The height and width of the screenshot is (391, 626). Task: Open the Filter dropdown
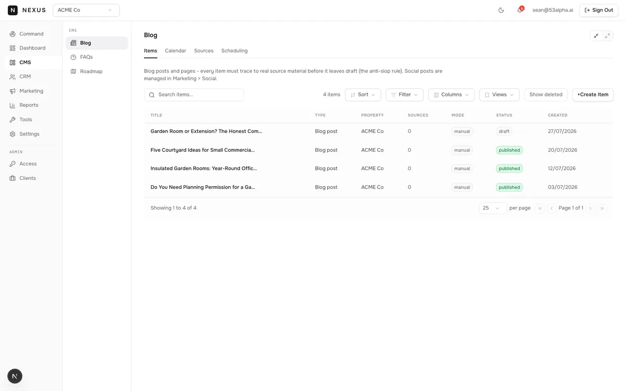coord(405,95)
